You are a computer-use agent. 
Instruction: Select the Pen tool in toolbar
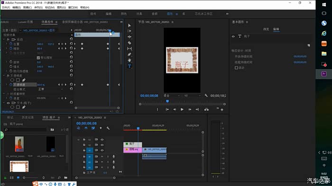[129, 54]
